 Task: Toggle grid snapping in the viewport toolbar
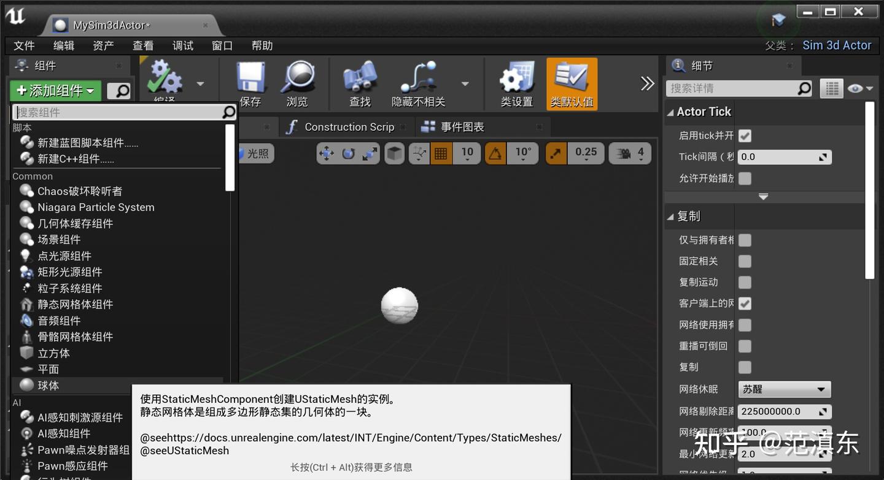click(x=441, y=153)
